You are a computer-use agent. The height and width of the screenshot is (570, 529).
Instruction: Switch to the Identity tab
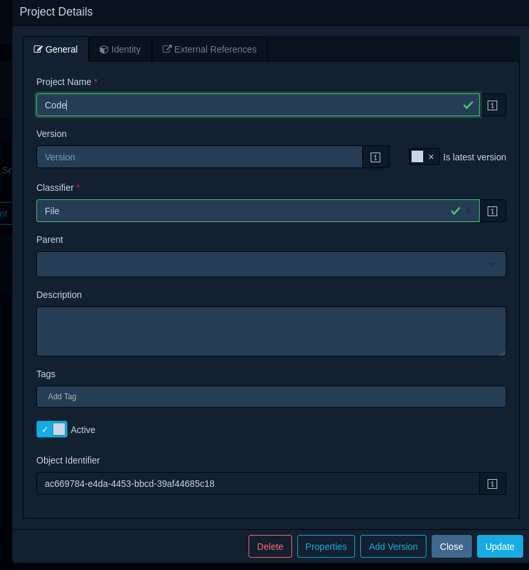click(120, 49)
